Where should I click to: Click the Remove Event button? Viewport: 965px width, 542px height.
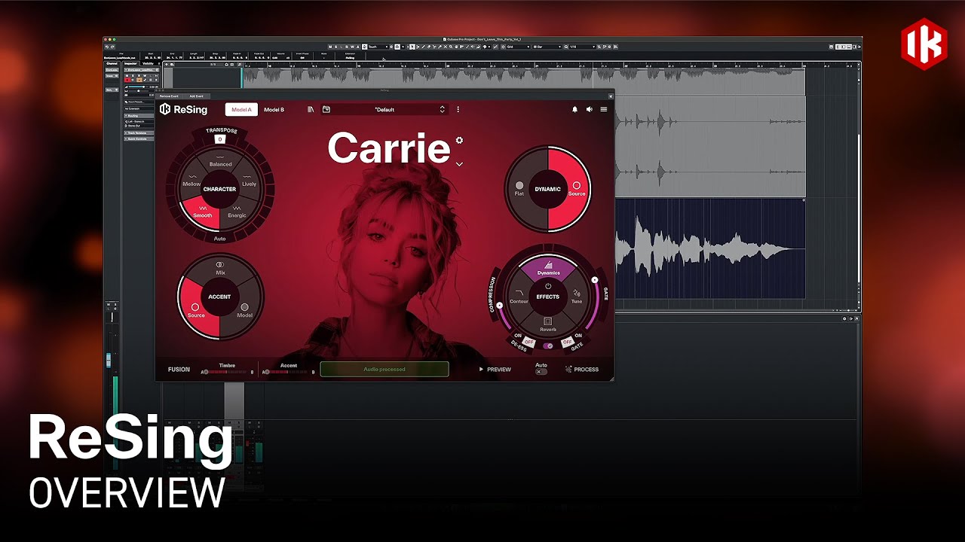click(169, 96)
